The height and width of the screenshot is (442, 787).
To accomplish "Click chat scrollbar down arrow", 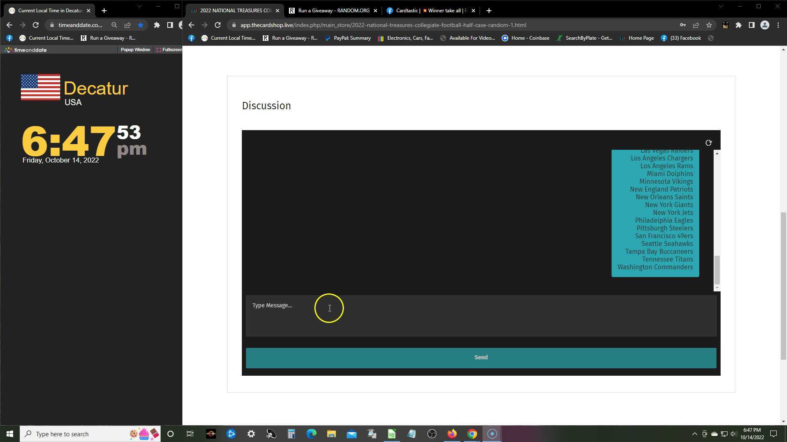I will point(717,288).
